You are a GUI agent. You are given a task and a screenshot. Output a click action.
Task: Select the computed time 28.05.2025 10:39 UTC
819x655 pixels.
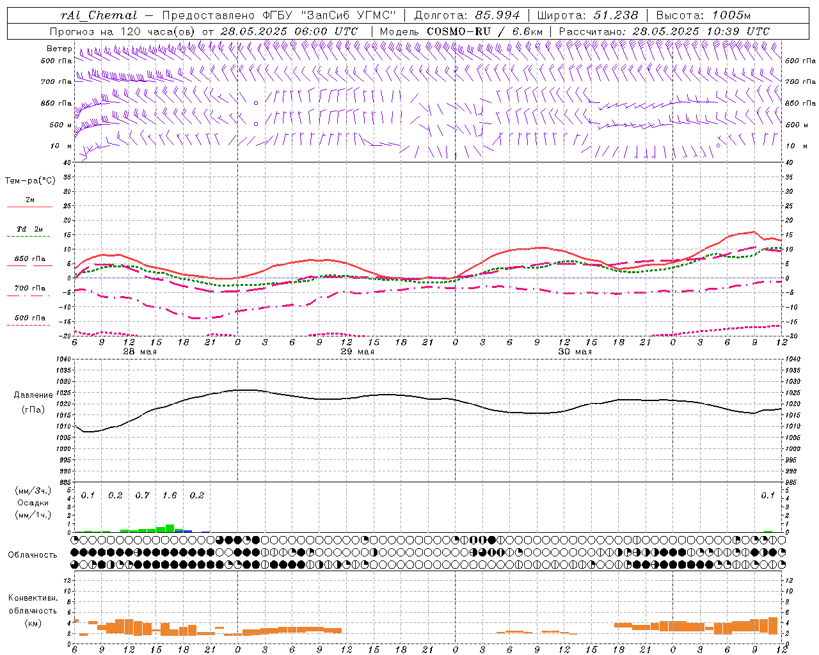(x=701, y=31)
